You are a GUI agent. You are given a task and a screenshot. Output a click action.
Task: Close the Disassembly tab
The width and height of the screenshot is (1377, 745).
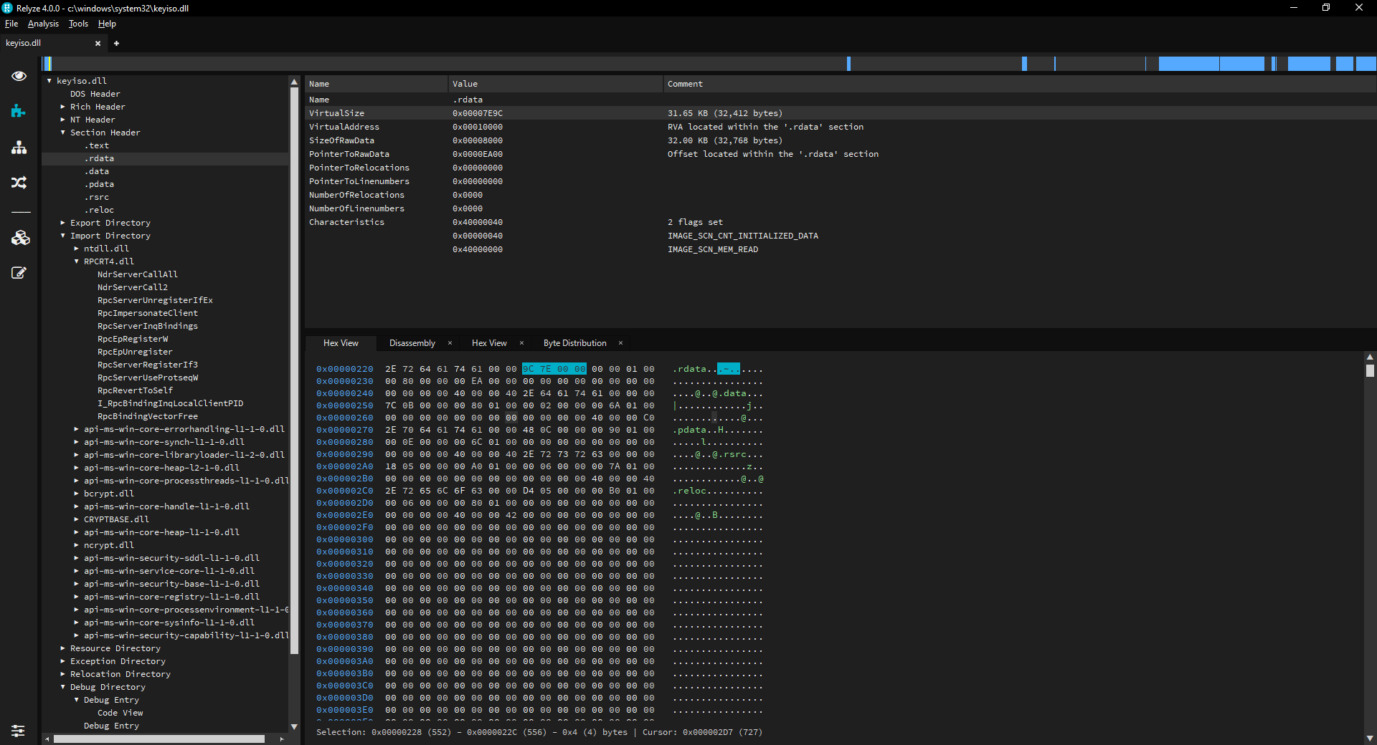(x=450, y=343)
